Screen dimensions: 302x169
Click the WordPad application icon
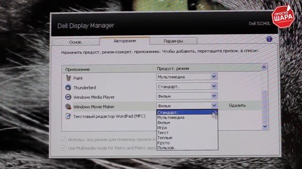[68, 116]
